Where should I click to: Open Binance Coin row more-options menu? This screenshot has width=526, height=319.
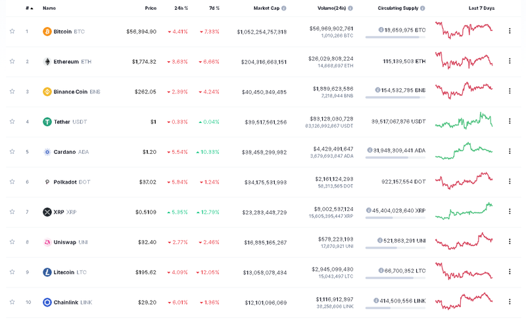pyautogui.click(x=510, y=91)
